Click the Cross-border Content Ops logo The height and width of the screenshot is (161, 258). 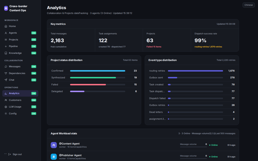tap(6, 8)
